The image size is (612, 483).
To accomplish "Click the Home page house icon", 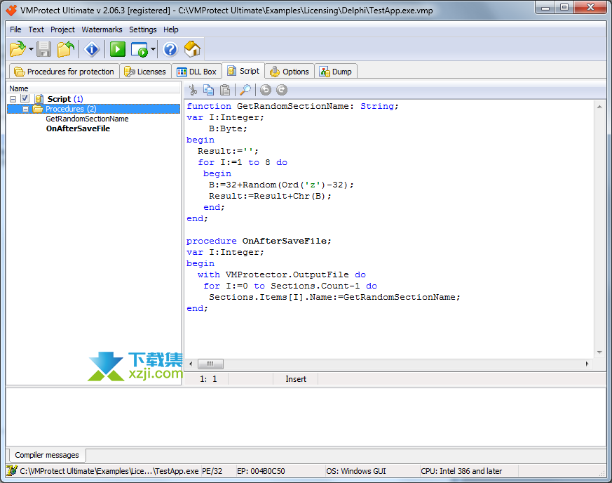I will (192, 49).
